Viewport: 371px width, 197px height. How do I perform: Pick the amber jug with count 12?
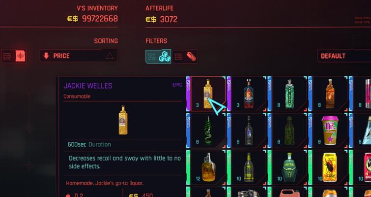coord(208,167)
